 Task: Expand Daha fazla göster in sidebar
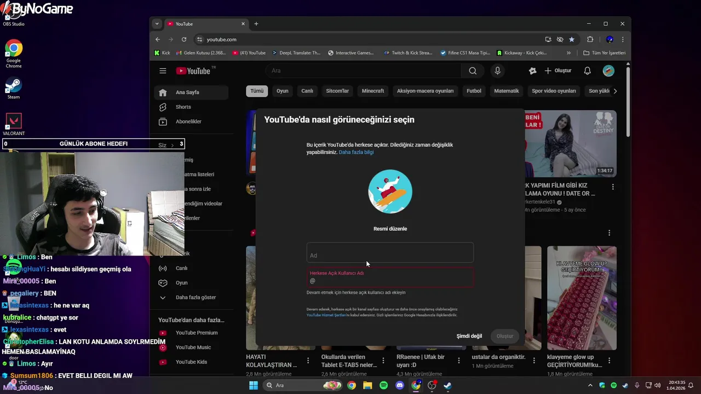pyautogui.click(x=189, y=297)
